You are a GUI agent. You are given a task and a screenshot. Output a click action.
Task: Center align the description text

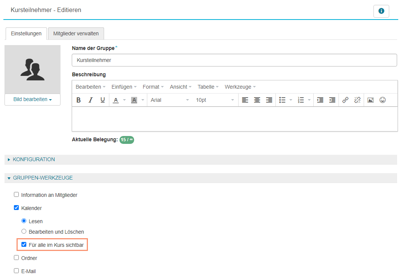(257, 100)
